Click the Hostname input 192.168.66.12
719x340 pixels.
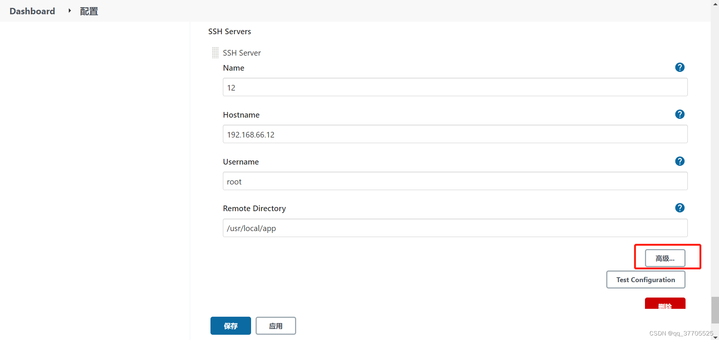coord(455,134)
